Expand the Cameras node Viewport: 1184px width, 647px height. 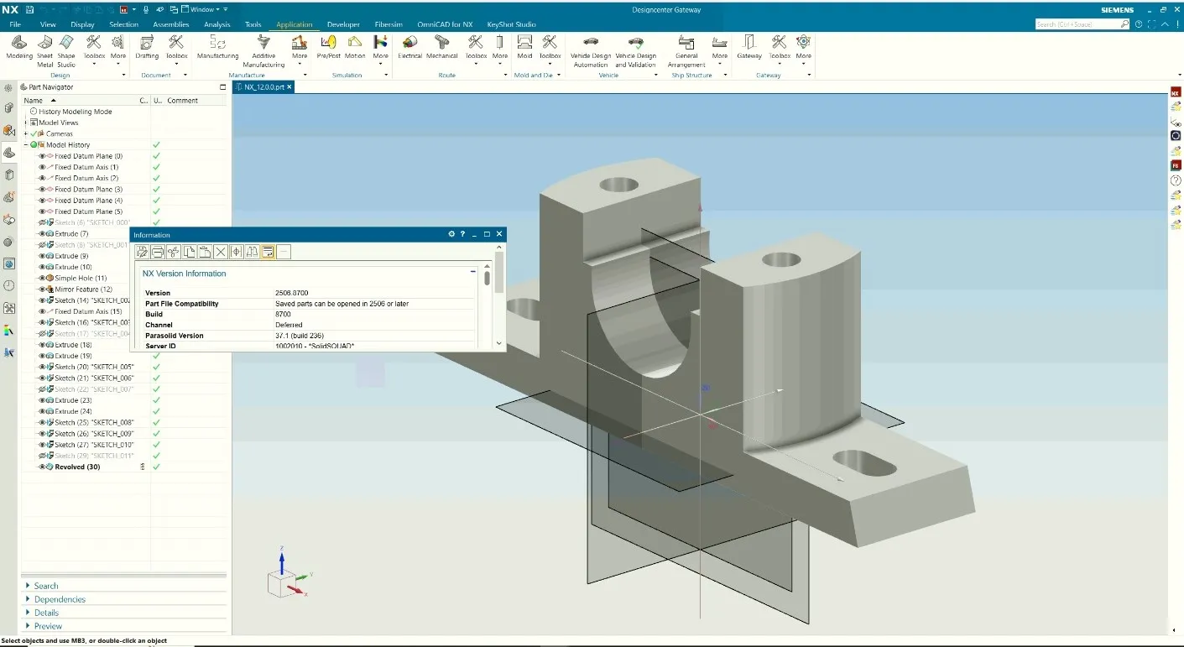pos(26,133)
